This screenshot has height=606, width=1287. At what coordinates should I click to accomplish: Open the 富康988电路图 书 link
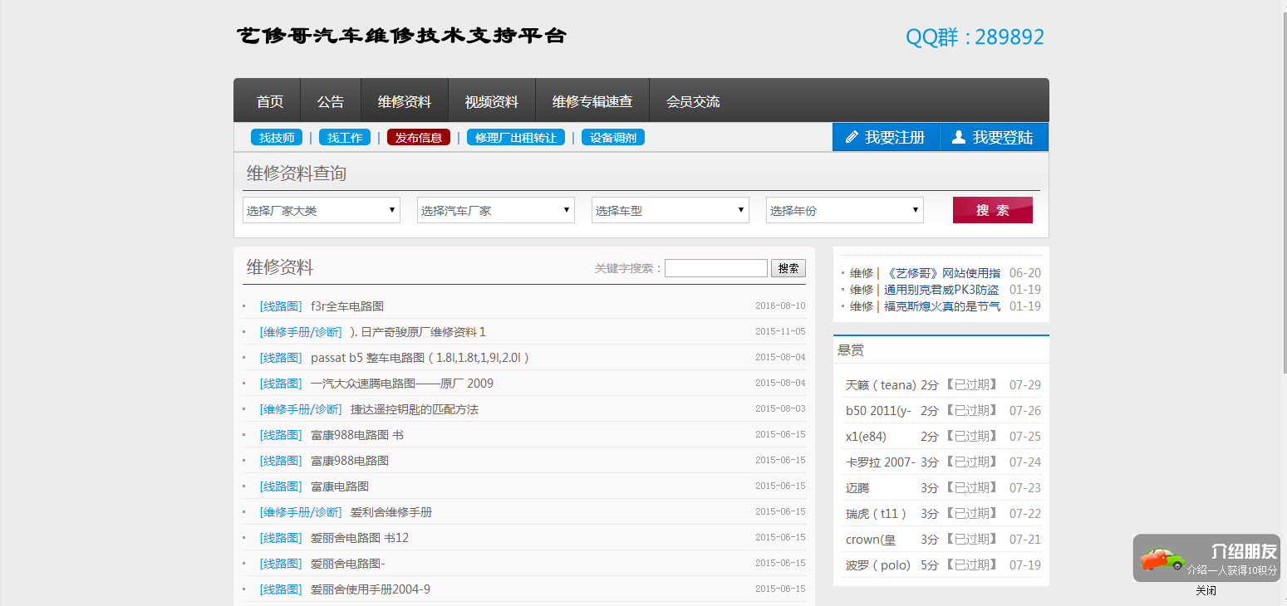(357, 435)
